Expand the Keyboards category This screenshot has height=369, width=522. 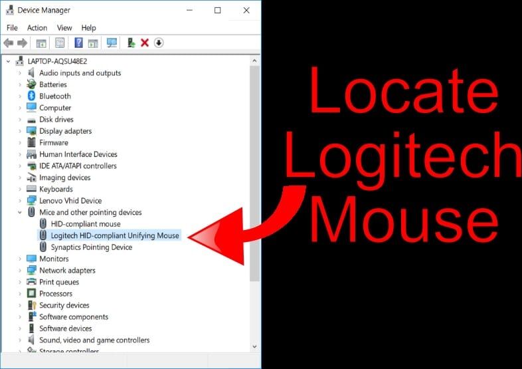[20, 189]
